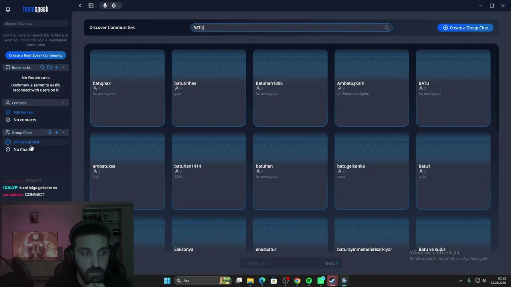Screen dimensions: 511x287
Task: Click the taskbar Ara search box
Action: pos(204,281)
